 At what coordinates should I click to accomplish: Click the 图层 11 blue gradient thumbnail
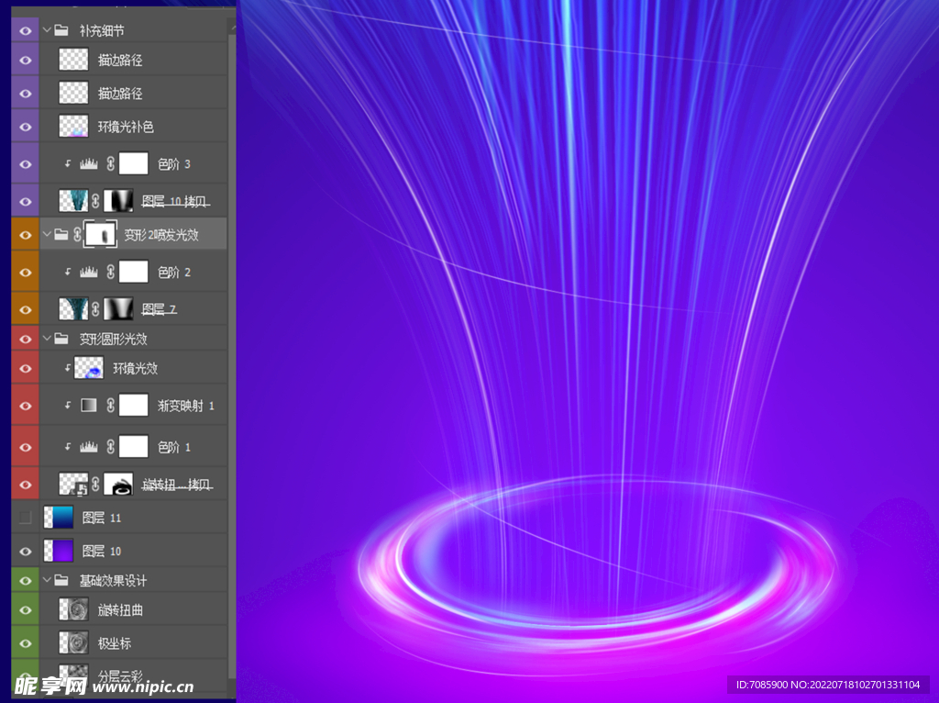coord(59,518)
